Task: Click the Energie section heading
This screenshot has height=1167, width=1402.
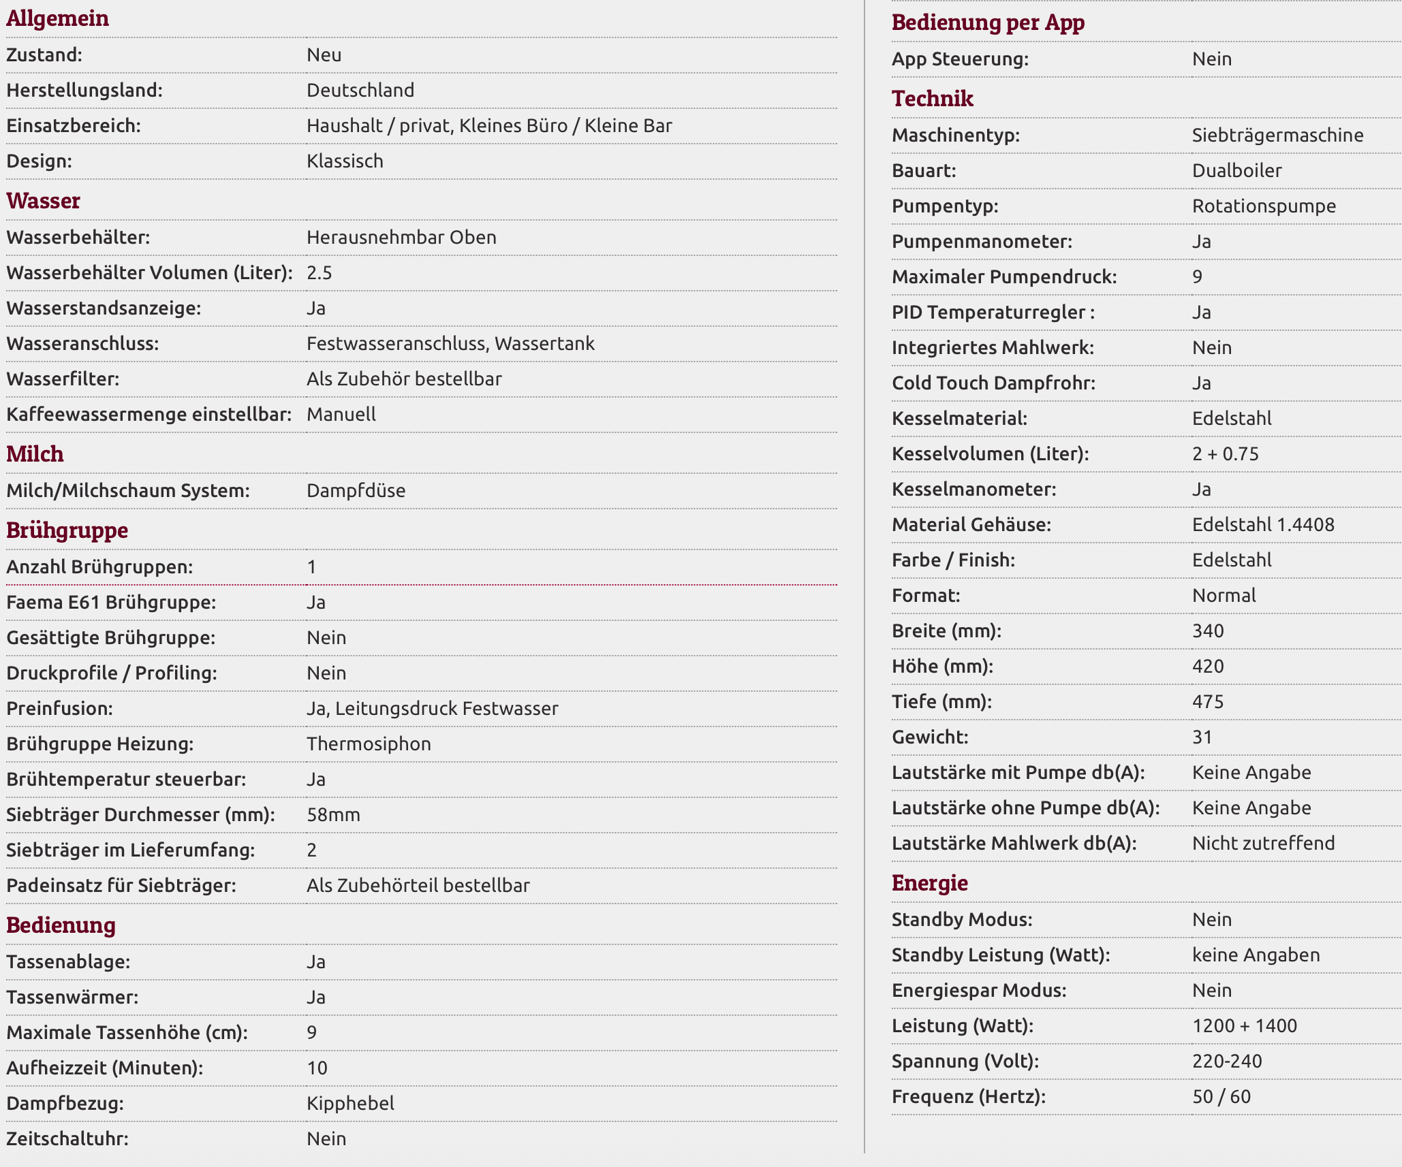Action: [930, 883]
